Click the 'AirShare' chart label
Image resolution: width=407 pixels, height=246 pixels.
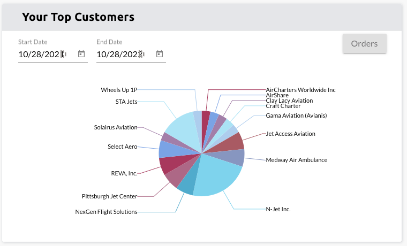[x=277, y=95]
